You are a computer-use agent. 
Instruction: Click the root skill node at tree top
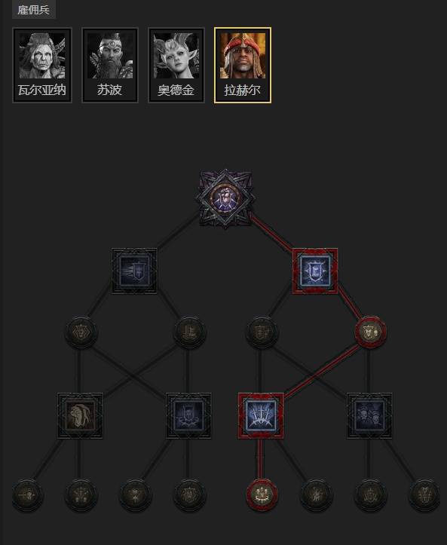225,199
